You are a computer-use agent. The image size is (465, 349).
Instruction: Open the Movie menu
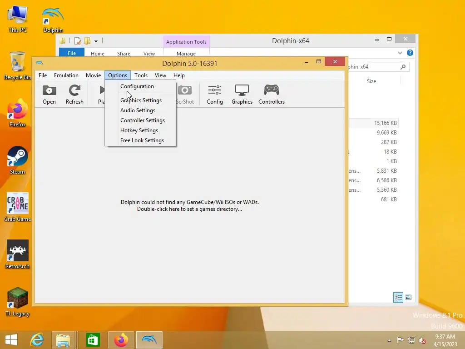click(x=94, y=75)
